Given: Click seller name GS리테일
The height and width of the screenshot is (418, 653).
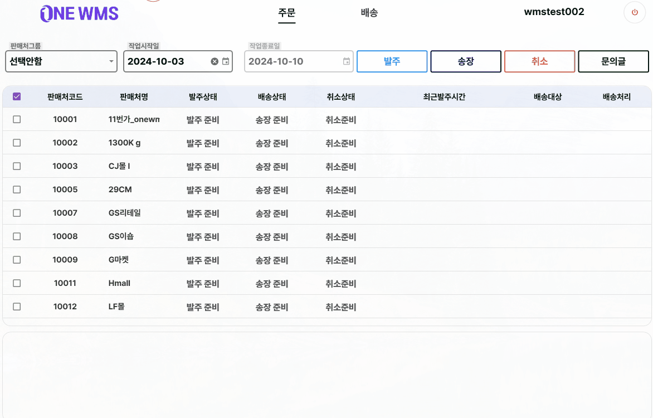Looking at the screenshot, I should click(124, 213).
